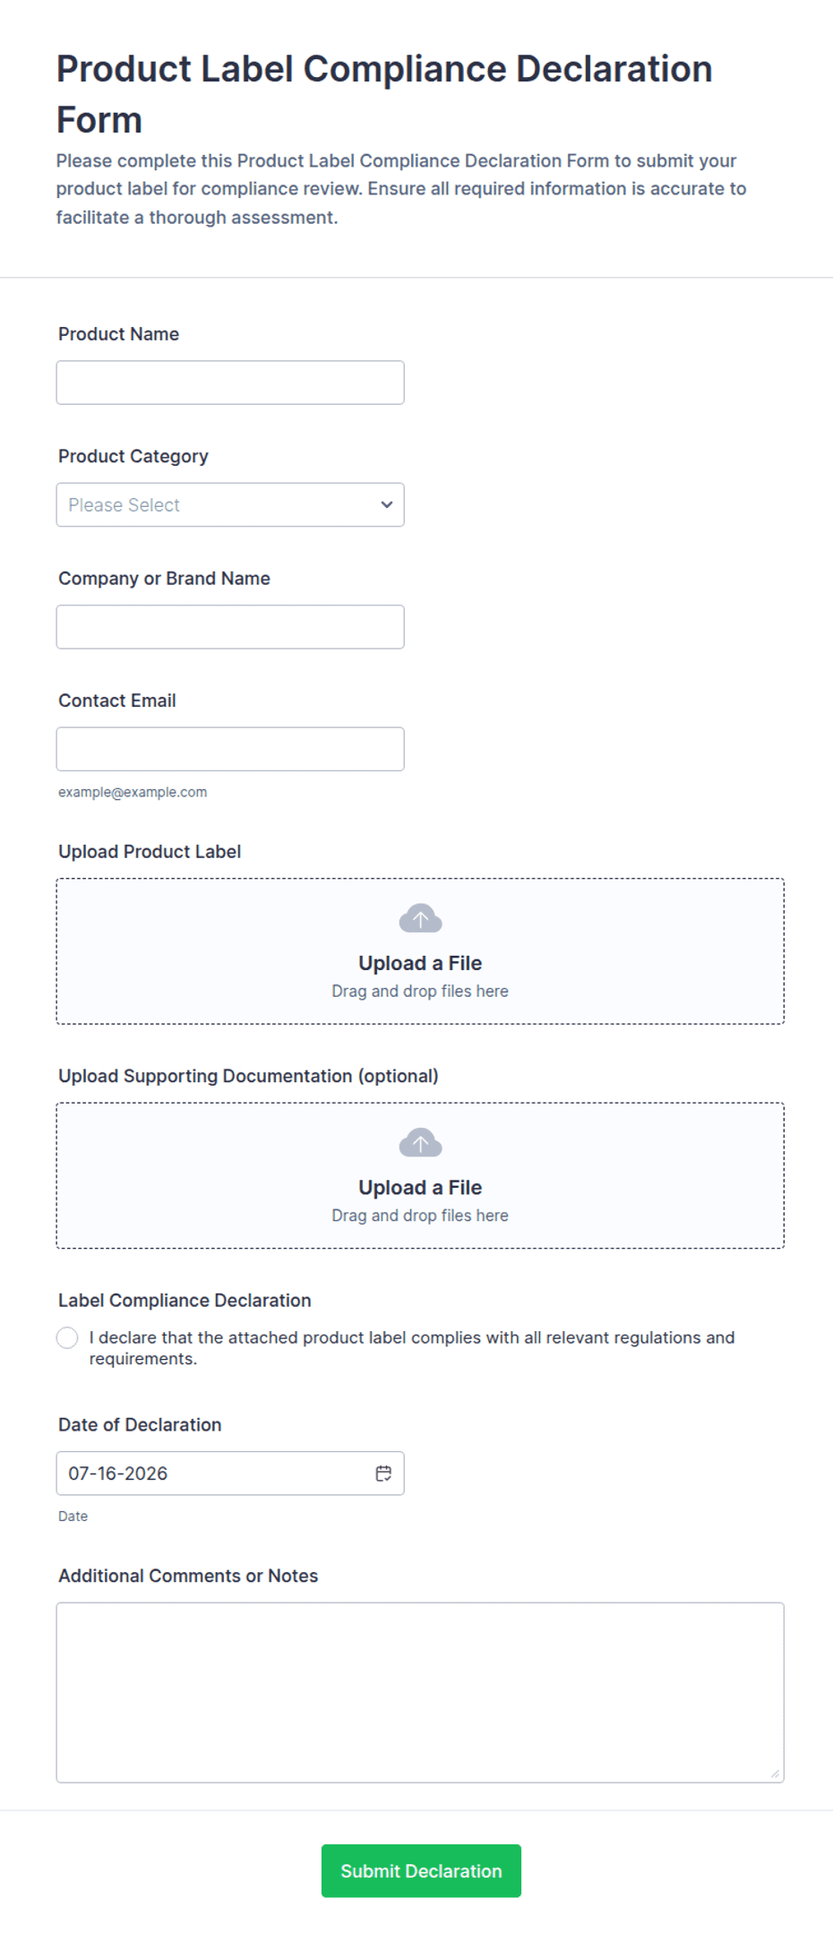Click Upload a File text for product label
This screenshot has width=833, height=1942.
pyautogui.click(x=420, y=963)
